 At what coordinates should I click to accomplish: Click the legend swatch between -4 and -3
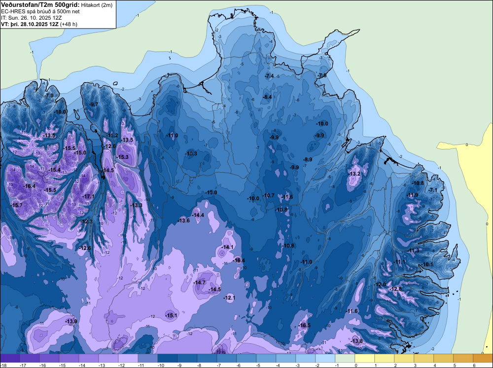click(286, 358)
